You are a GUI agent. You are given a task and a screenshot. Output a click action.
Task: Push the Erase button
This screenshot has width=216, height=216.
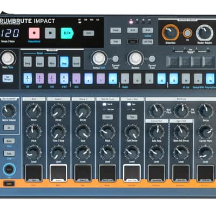click(116, 30)
